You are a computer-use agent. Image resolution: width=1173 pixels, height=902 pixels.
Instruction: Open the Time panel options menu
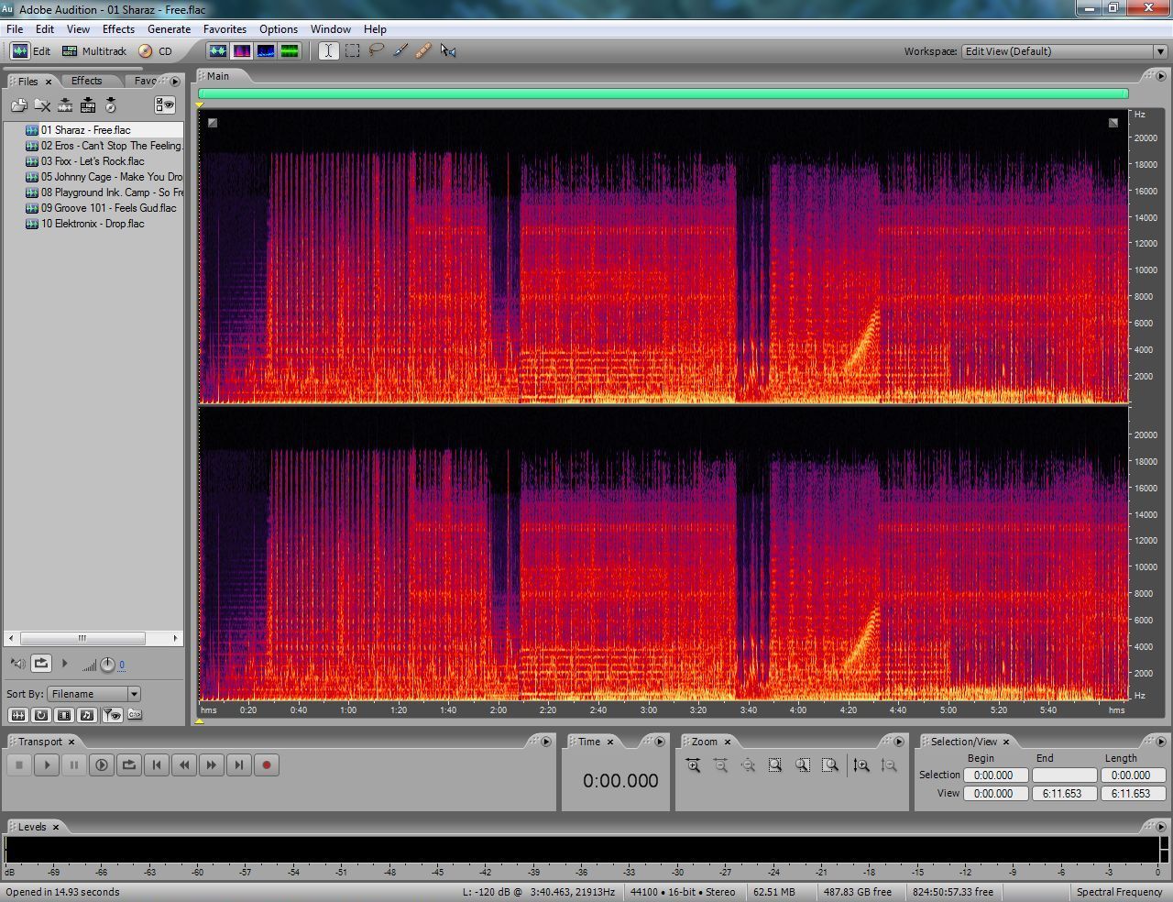click(660, 742)
